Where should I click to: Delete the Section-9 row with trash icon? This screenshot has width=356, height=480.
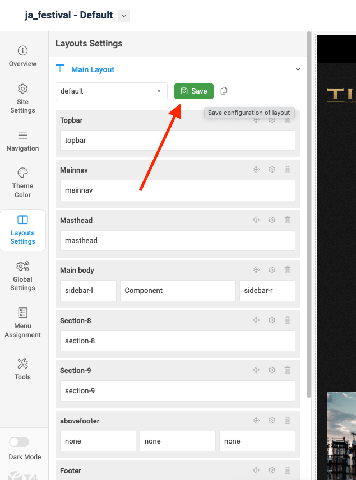288,370
